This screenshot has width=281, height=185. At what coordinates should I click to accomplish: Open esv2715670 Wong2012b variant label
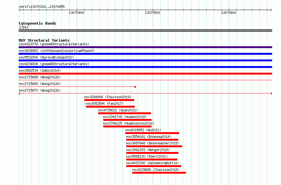(40, 90)
